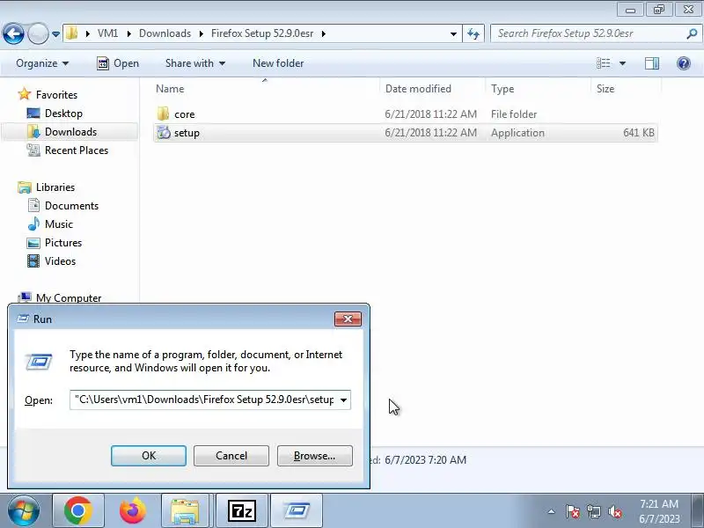Expand the Run Open history dropdown
This screenshot has height=528, width=704.
(343, 400)
